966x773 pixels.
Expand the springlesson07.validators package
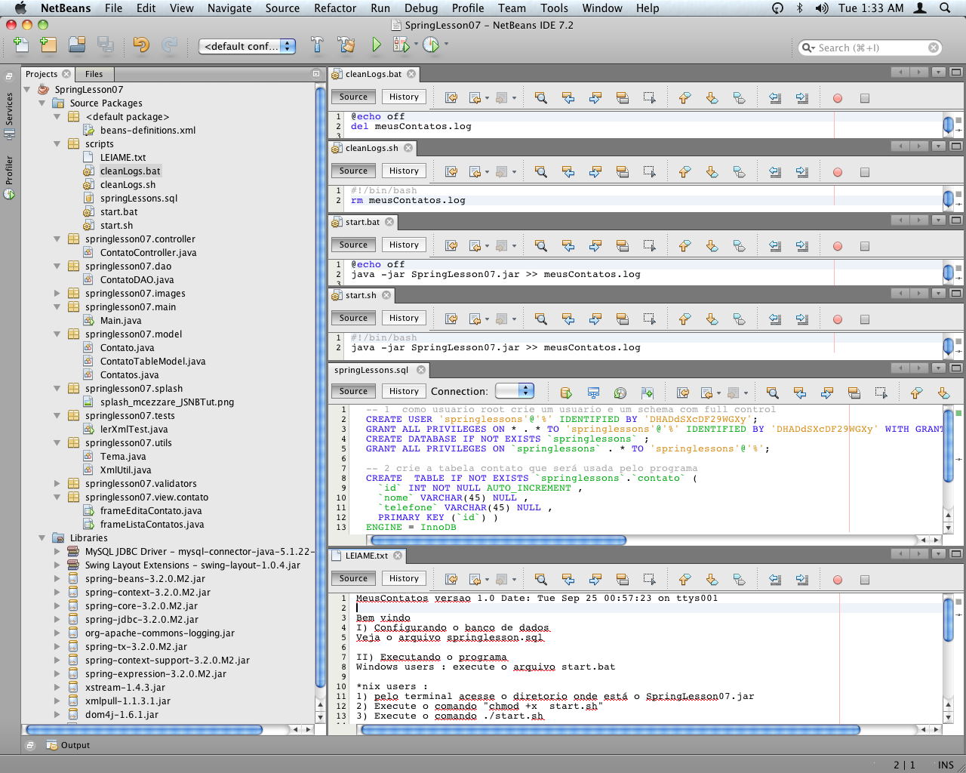coord(57,484)
